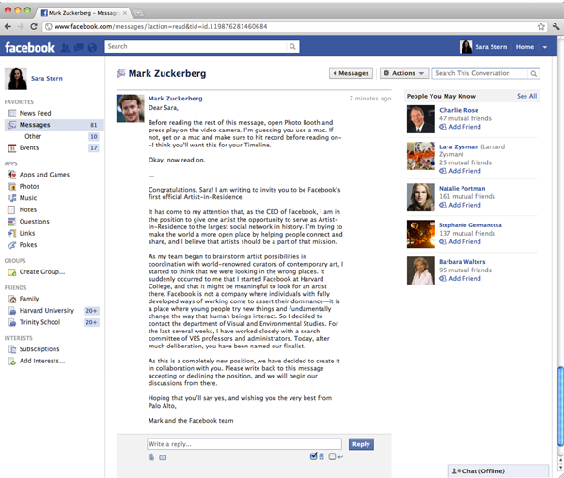Image resolution: width=564 pixels, height=478 pixels.
Task: Open the Chat (Offline) bar
Action: (x=498, y=471)
